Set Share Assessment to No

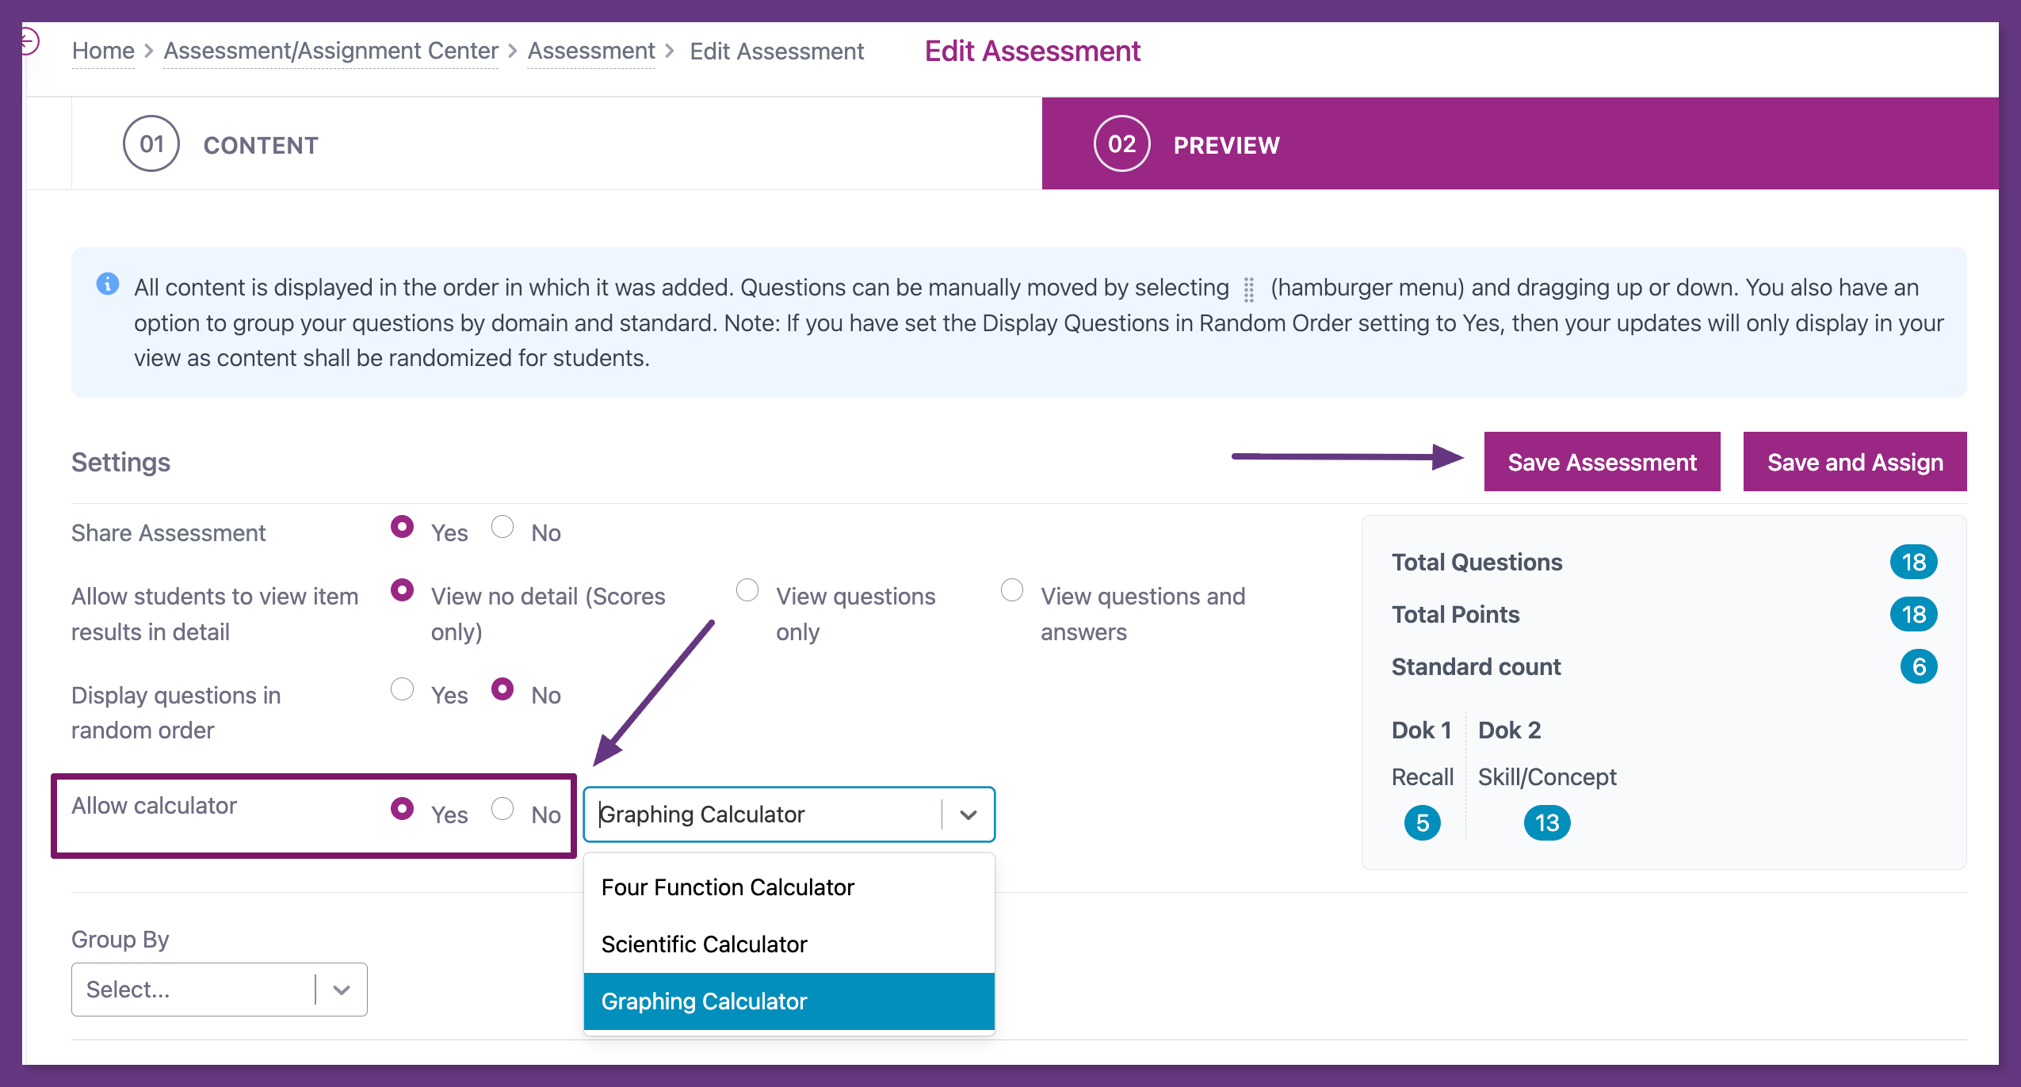click(502, 528)
